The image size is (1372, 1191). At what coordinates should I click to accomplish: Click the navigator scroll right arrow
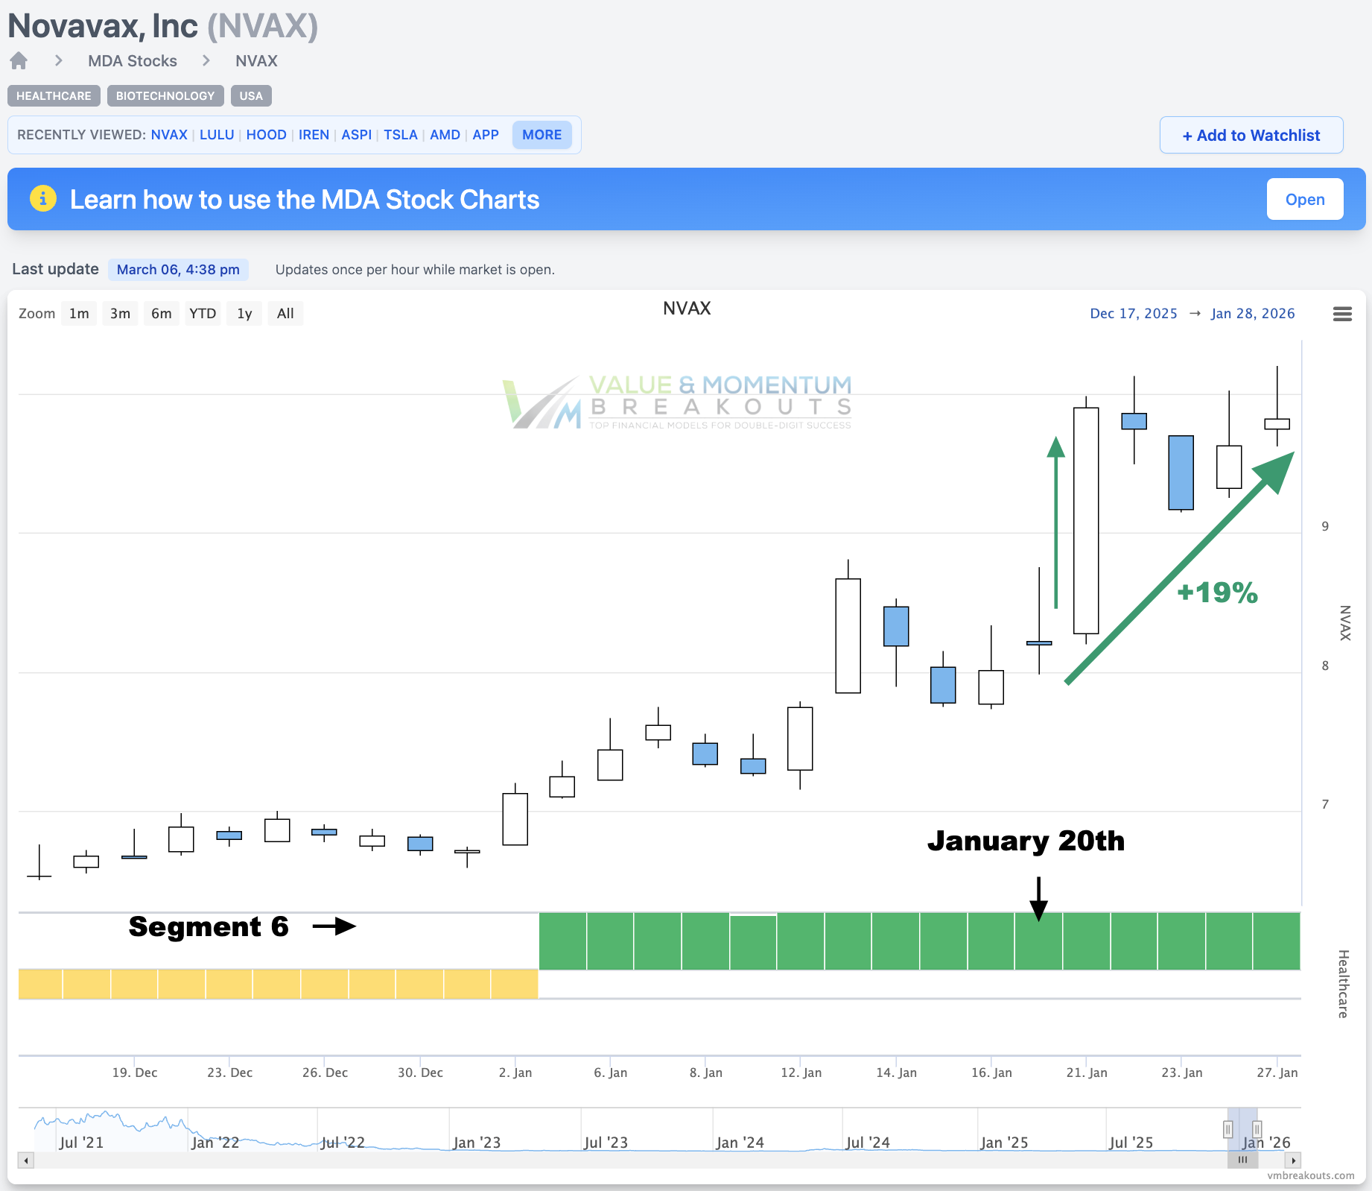[x=1293, y=1160]
